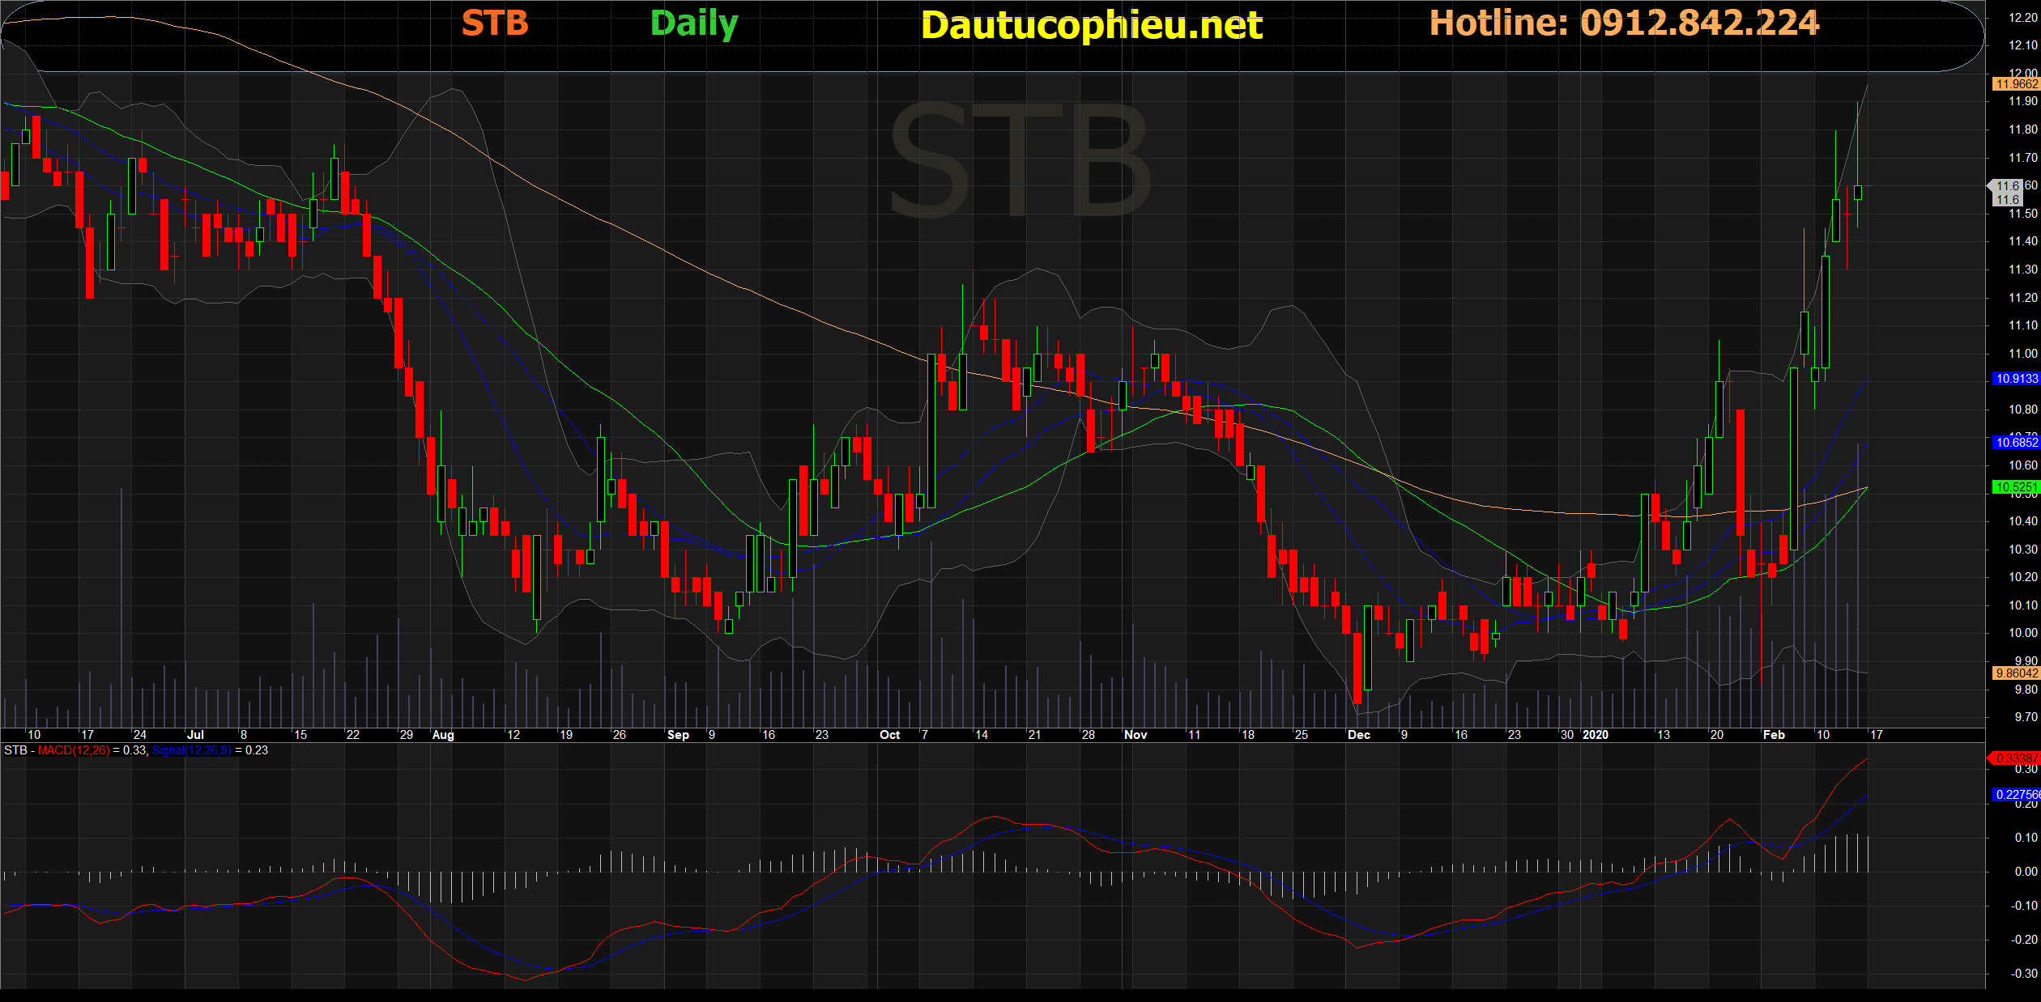
Task: Click the Hotline 0912.842.224 text
Action: click(x=1624, y=23)
